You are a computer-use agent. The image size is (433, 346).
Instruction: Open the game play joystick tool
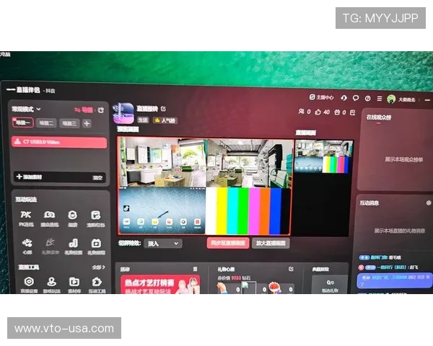[x=52, y=285]
